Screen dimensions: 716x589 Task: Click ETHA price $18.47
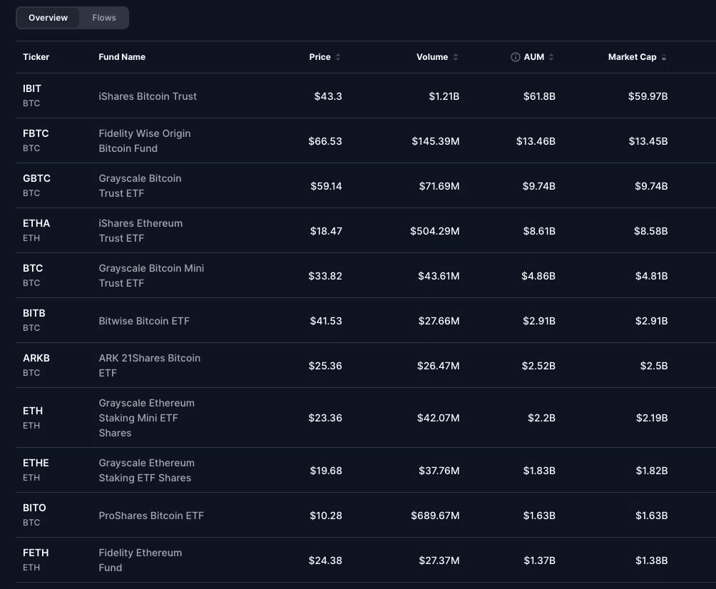coord(326,231)
